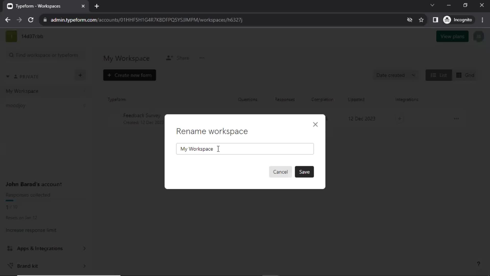The width and height of the screenshot is (490, 276).
Task: Click the workspace name input field
Action: click(x=245, y=149)
